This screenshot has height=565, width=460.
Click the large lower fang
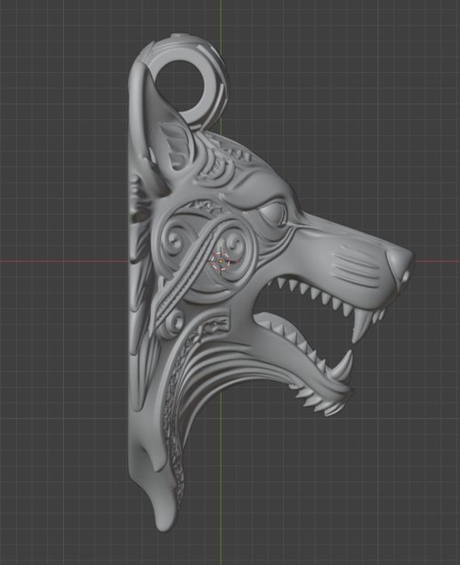coord(344,365)
